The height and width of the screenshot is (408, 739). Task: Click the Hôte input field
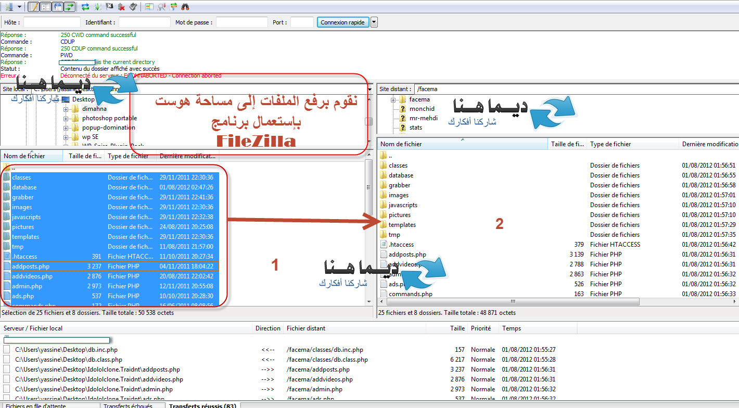tap(52, 22)
